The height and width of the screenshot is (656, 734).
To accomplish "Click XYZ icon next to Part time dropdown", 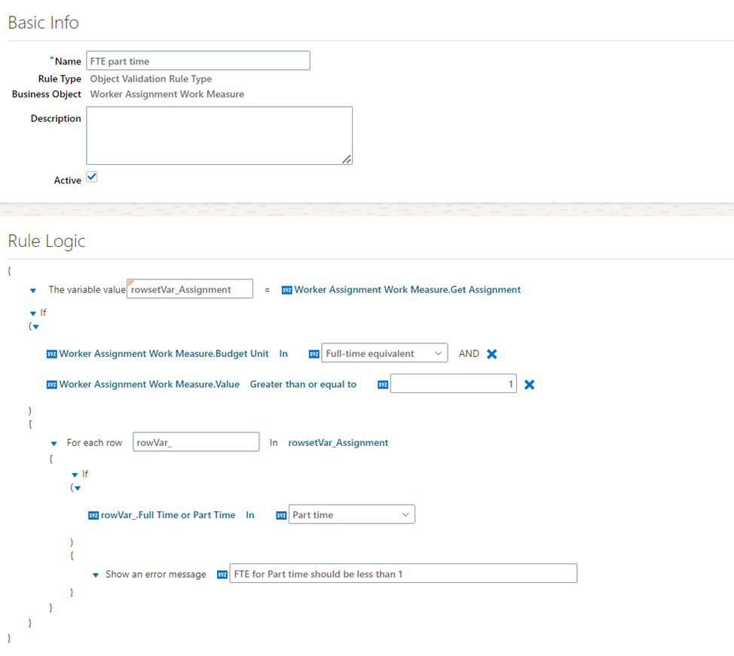I will 281,516.
